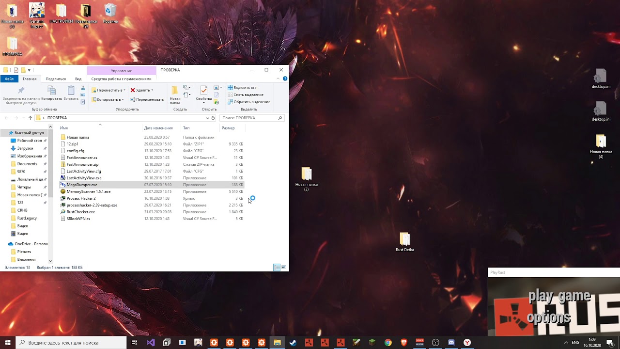Select processhacker-2.39-setup.exe file
The image size is (620, 349).
coord(92,205)
